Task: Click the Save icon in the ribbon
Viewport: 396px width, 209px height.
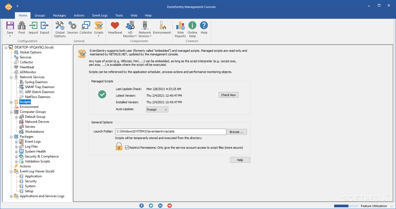Action: click(x=10, y=26)
